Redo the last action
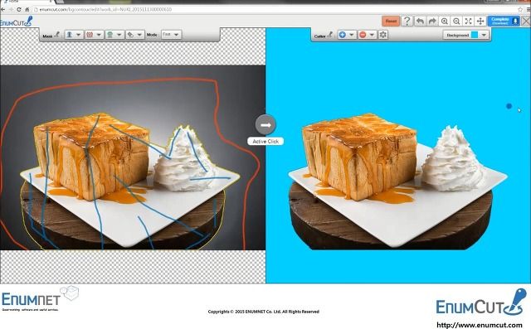Viewport: 531px width, 329px height. tap(432, 21)
